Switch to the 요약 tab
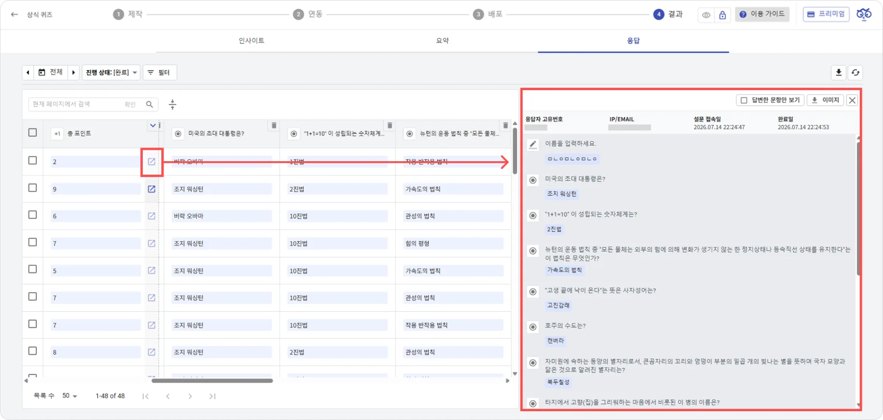883x420 pixels. point(442,41)
